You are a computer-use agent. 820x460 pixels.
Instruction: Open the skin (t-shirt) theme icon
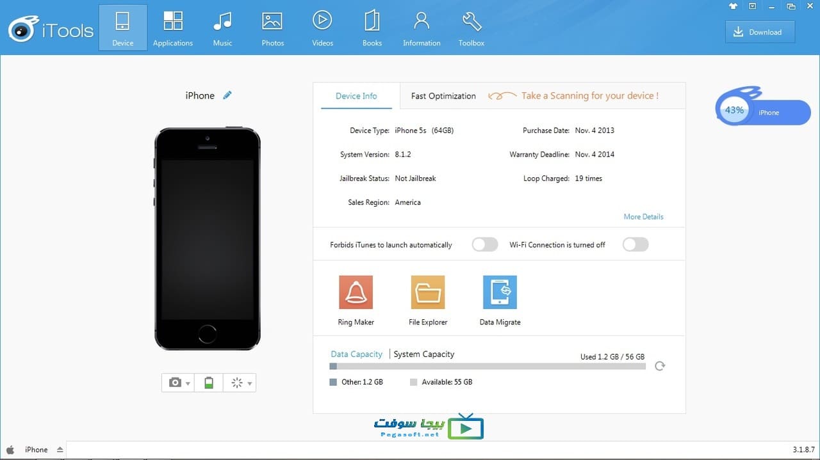pos(733,6)
